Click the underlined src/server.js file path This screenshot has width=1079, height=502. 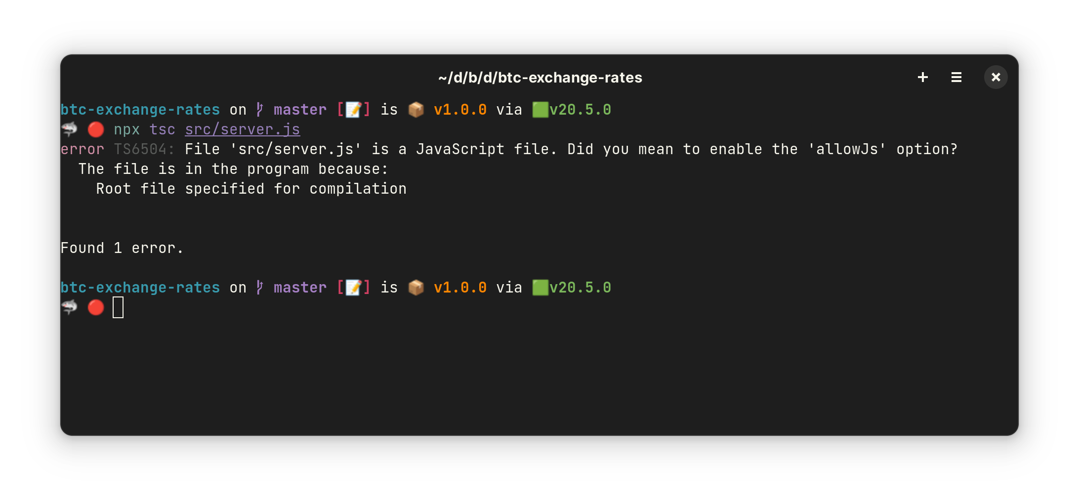point(242,129)
